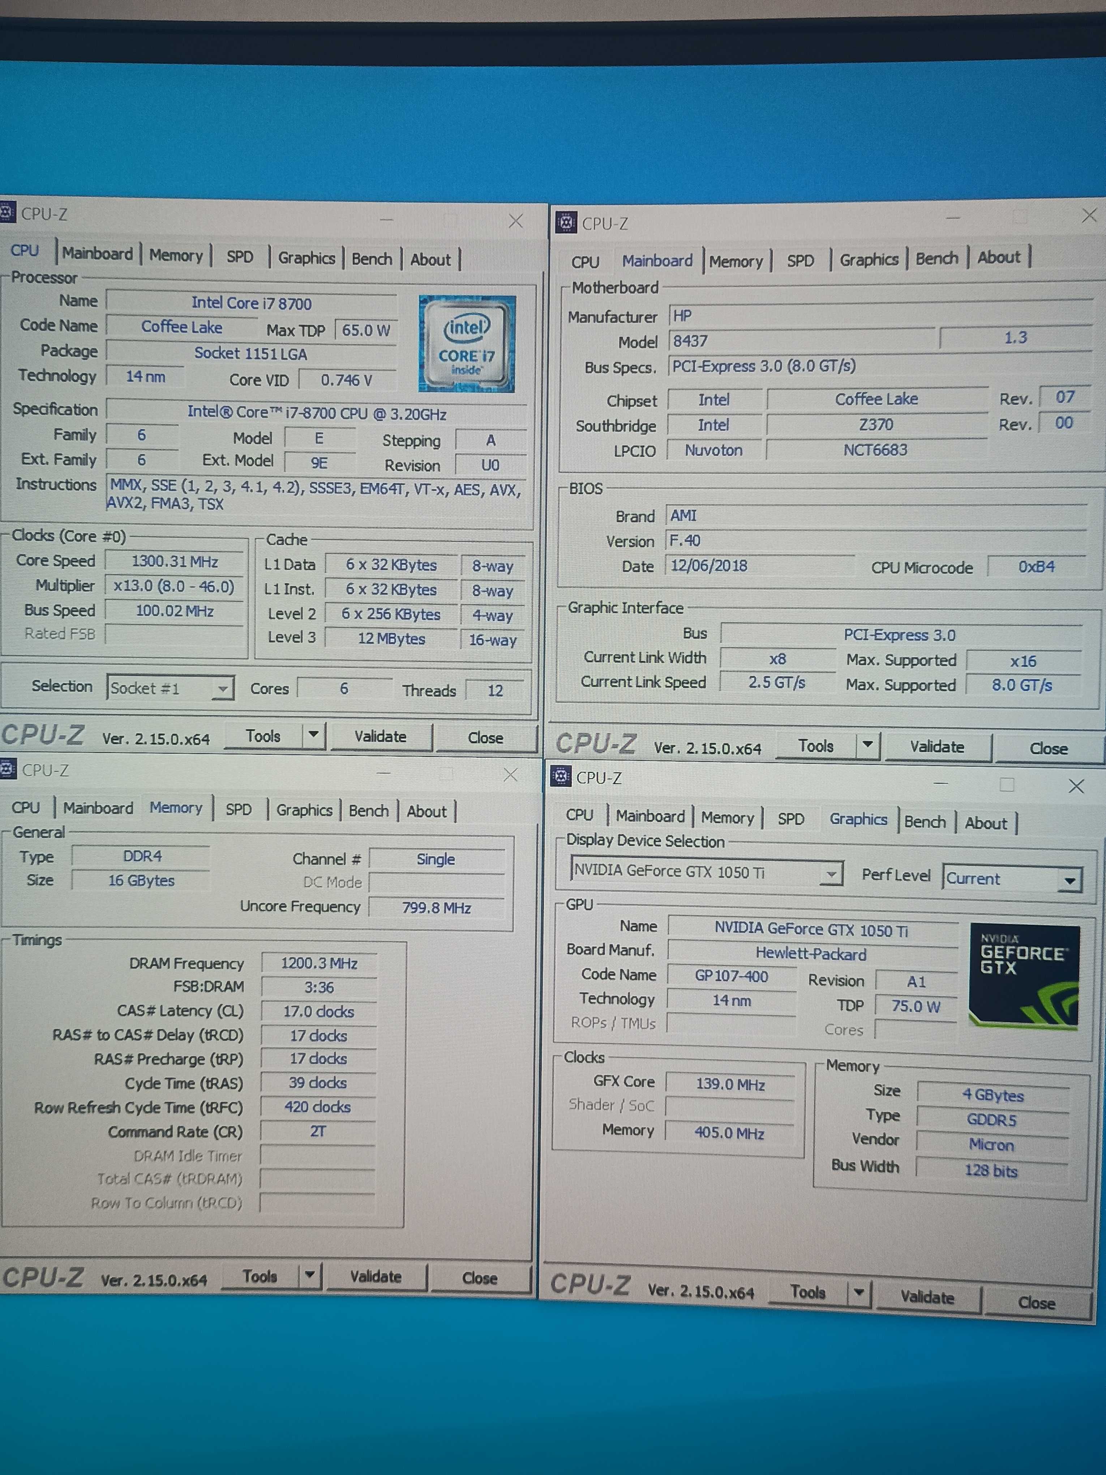Click CPU-Z title icon of Mainboard window
1106x1475 pixels.
coord(566,223)
